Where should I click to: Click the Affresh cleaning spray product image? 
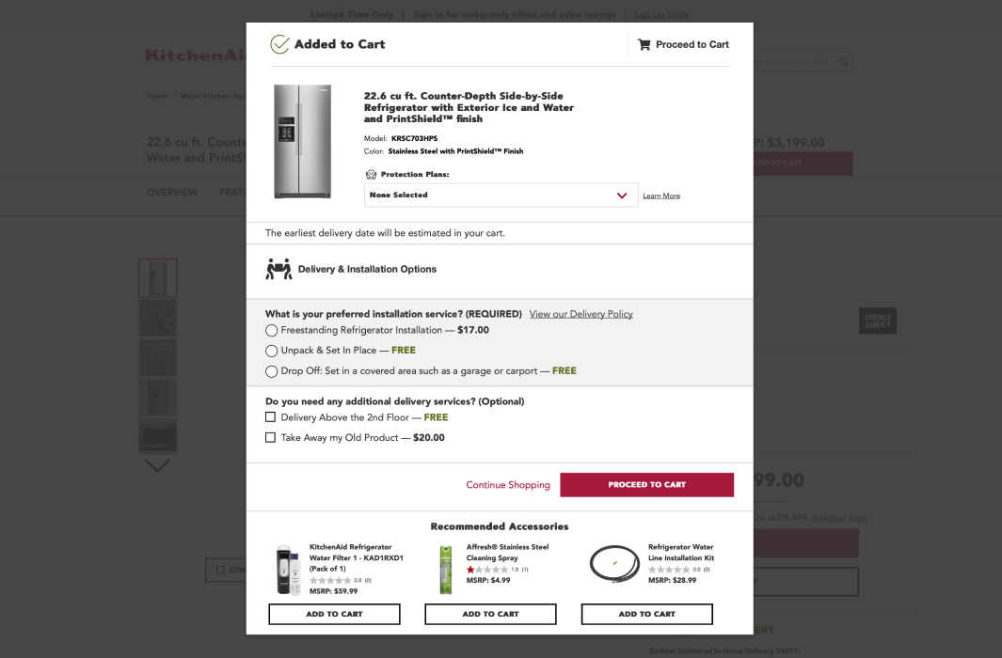click(x=446, y=570)
